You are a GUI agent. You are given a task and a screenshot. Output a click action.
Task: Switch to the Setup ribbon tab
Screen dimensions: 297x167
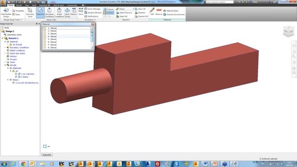pyautogui.click(x=11, y=5)
